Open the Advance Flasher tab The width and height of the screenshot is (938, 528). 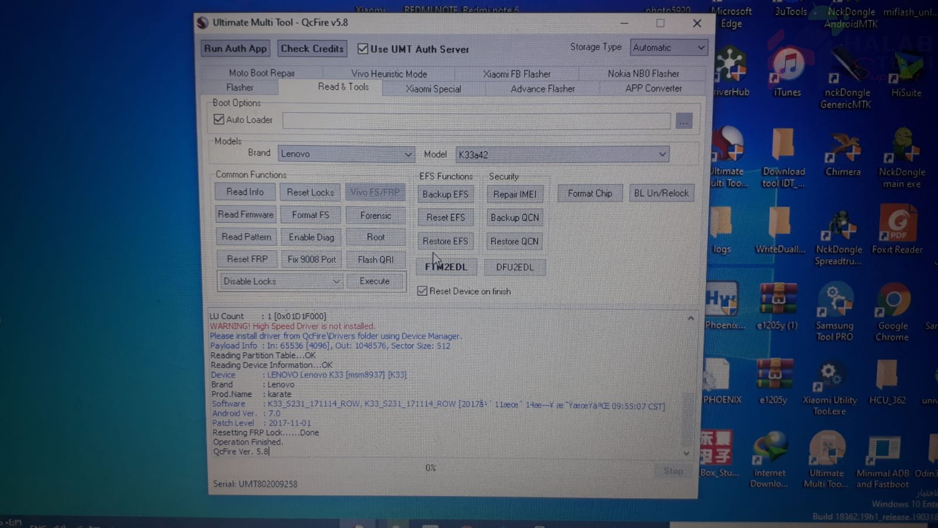[x=542, y=89]
